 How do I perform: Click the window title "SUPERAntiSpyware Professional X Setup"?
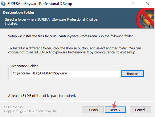tap(40, 4)
